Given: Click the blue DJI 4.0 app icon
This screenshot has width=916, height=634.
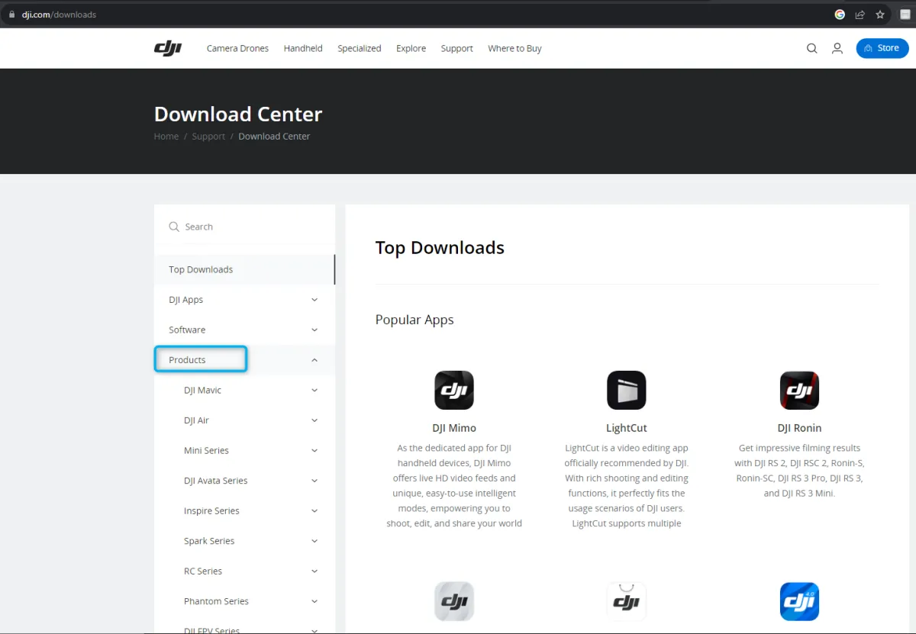Looking at the screenshot, I should [x=799, y=601].
